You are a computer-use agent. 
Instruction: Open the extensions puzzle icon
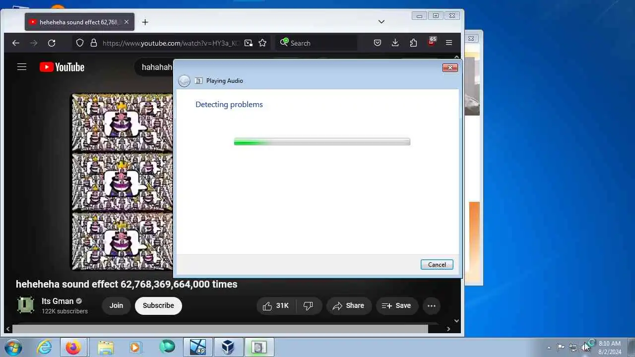click(413, 43)
